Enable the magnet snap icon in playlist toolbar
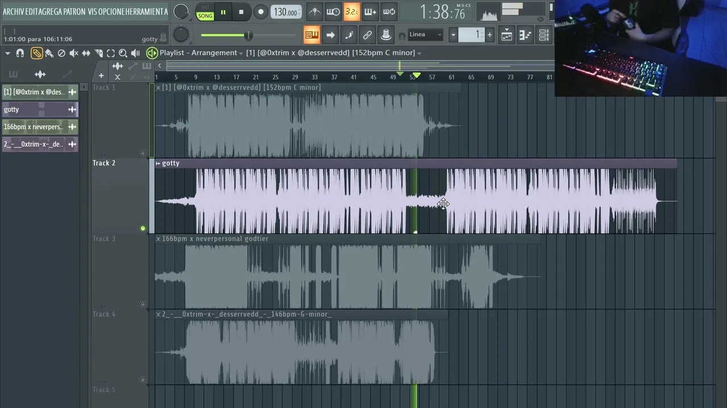Screen dimensions: 727x408 click(20, 53)
